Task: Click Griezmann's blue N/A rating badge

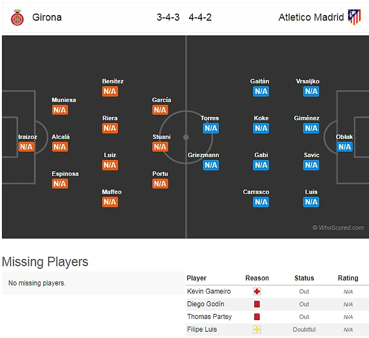Action: (211, 165)
